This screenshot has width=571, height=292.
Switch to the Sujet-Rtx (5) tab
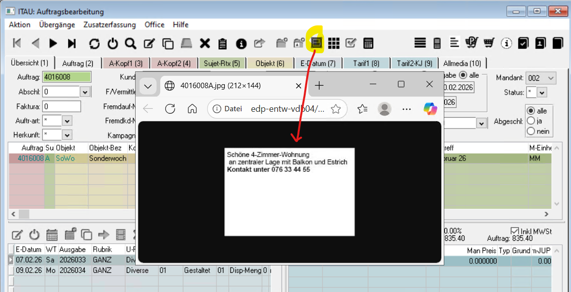pos(221,63)
